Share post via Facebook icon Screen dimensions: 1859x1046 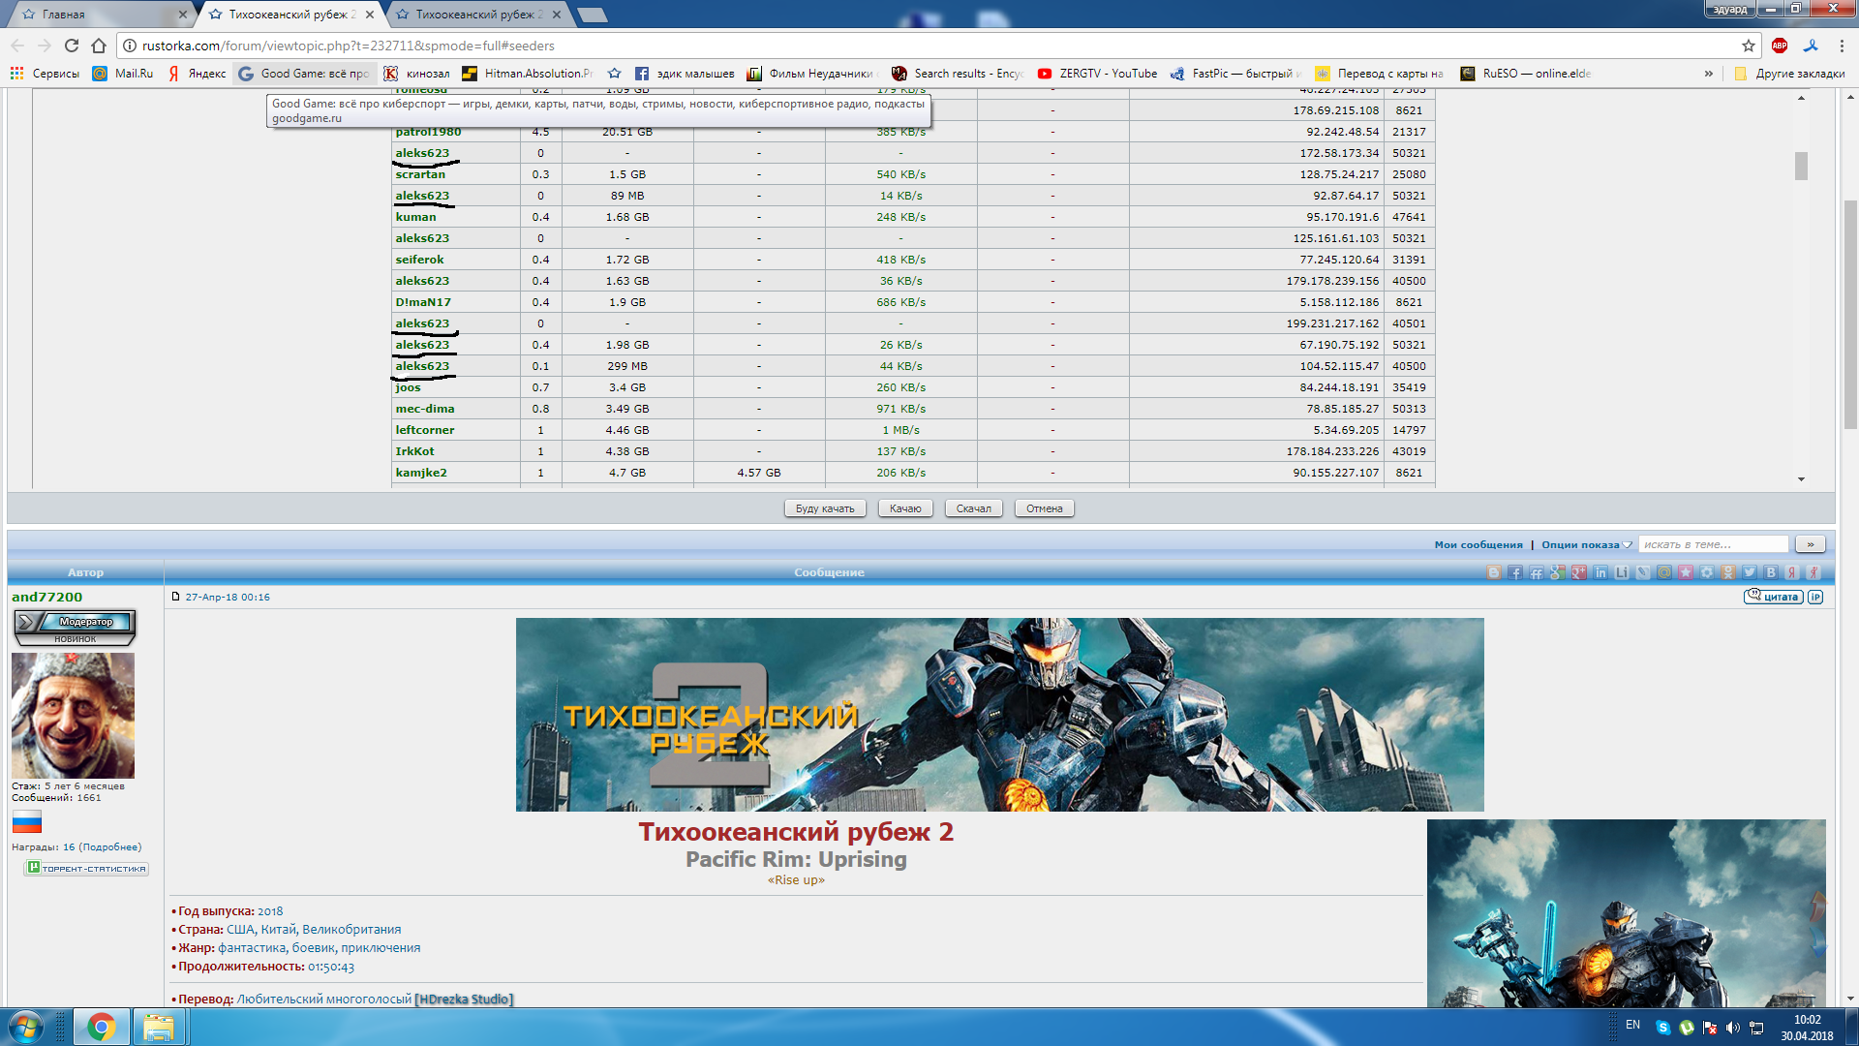click(x=1515, y=572)
